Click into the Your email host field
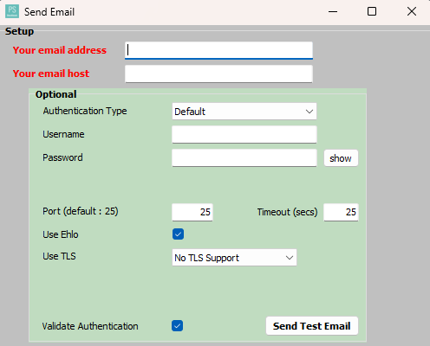Image resolution: width=430 pixels, height=346 pixels. [218, 74]
